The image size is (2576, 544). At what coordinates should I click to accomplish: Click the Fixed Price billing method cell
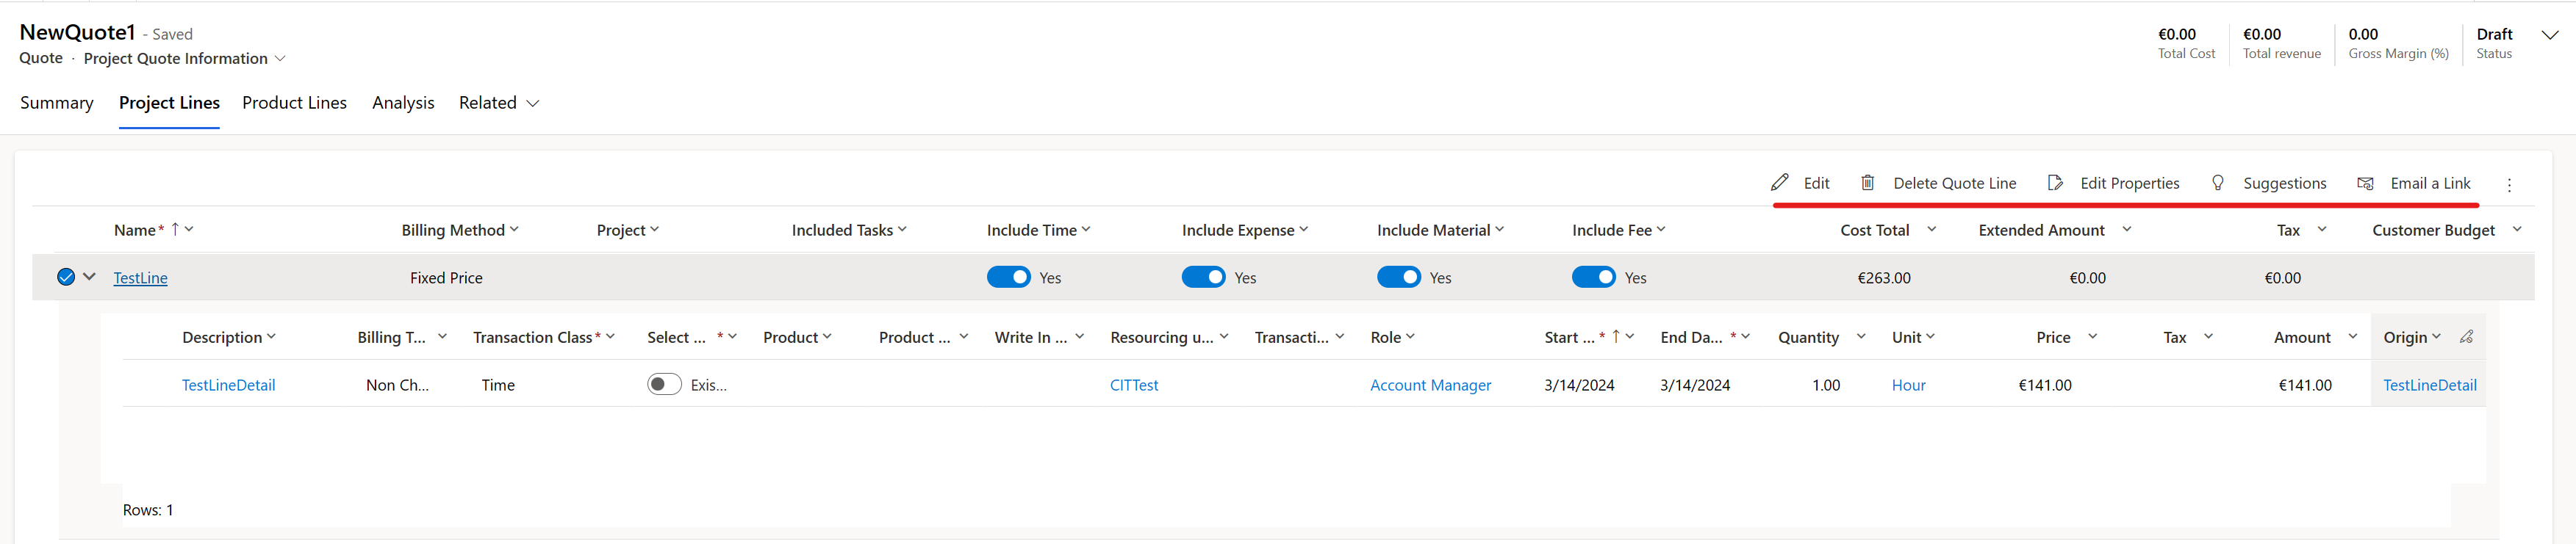(x=446, y=278)
